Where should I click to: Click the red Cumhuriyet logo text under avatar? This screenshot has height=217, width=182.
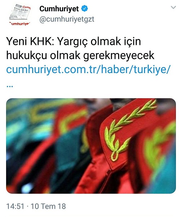click(19, 24)
